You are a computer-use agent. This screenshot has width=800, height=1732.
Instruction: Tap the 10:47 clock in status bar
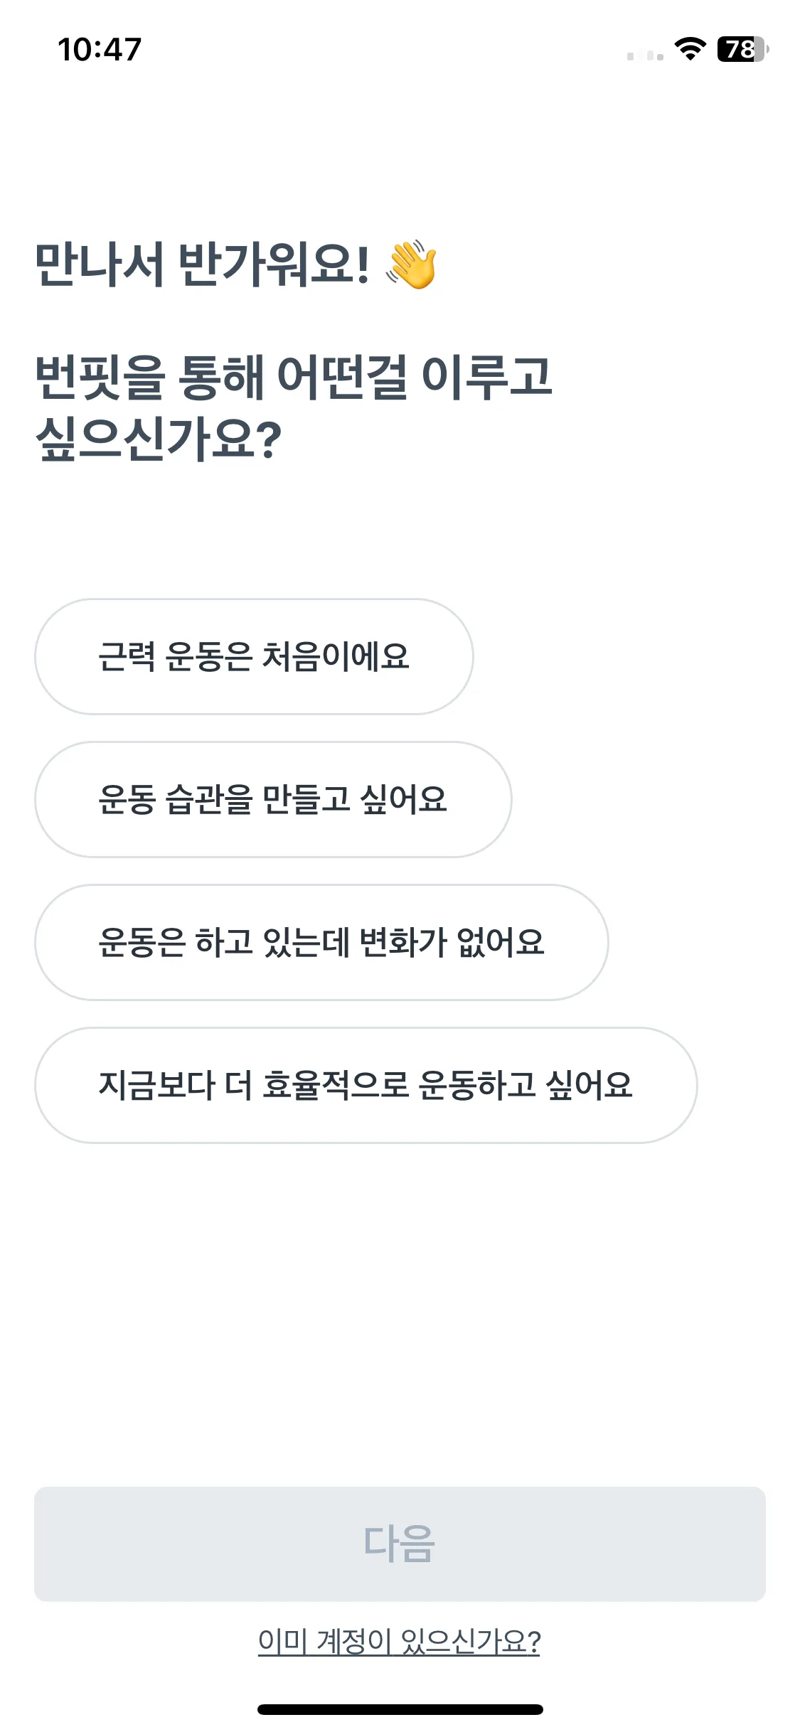coord(100,50)
